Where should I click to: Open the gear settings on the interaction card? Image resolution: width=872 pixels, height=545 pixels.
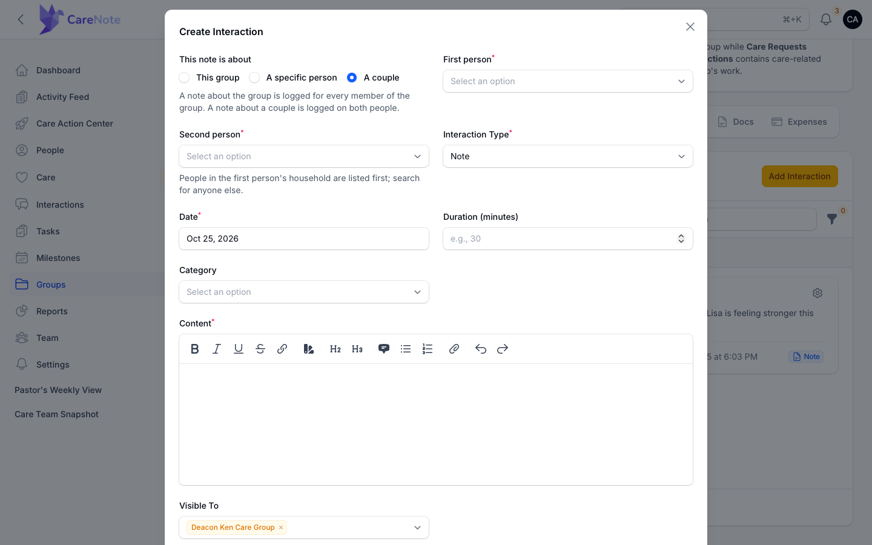click(817, 293)
